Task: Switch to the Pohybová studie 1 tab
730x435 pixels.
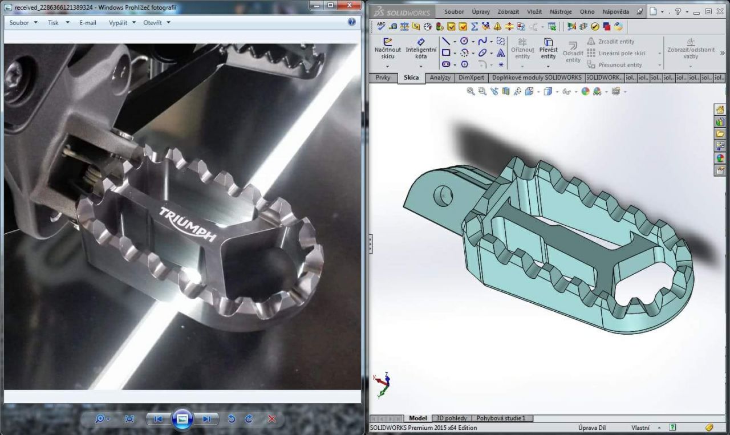Action: pyautogui.click(x=501, y=418)
